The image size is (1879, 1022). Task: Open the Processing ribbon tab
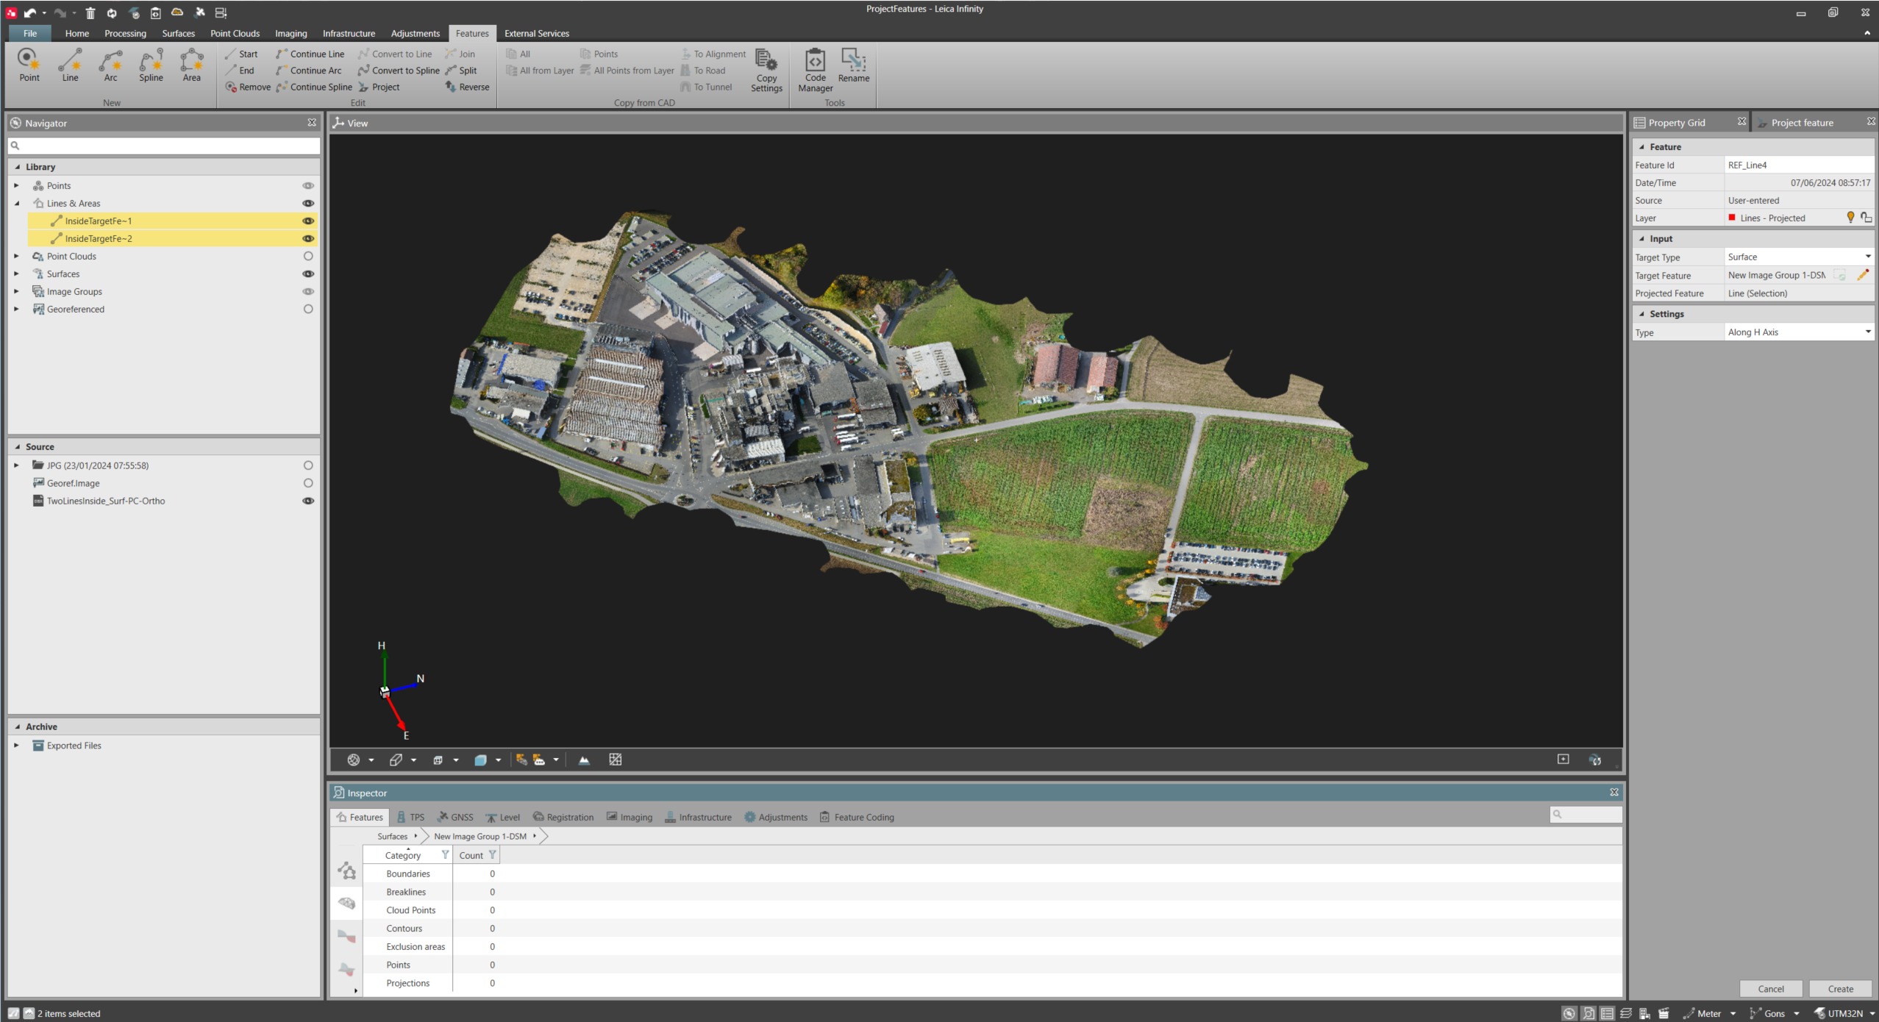point(125,33)
